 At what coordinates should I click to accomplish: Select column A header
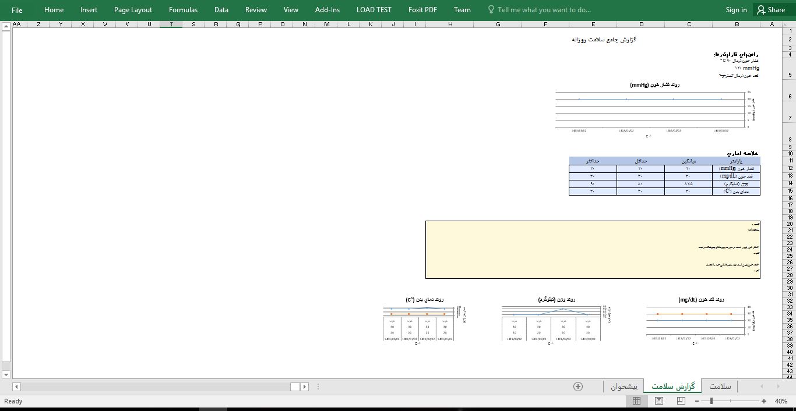click(x=772, y=24)
